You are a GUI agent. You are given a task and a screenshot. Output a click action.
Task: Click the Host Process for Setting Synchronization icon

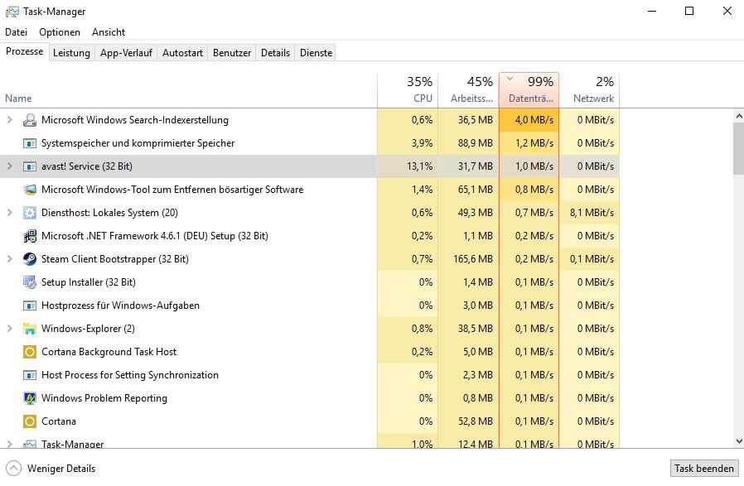click(30, 375)
